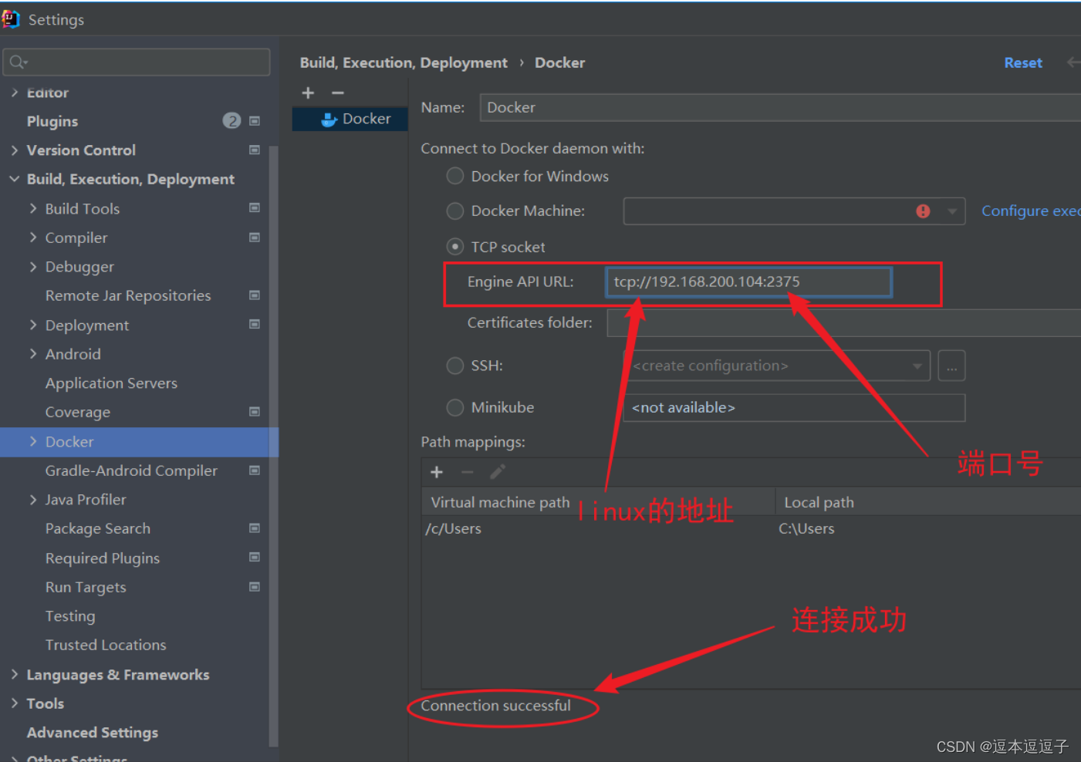
Task: Expand the Build Tools node
Action: click(32, 208)
